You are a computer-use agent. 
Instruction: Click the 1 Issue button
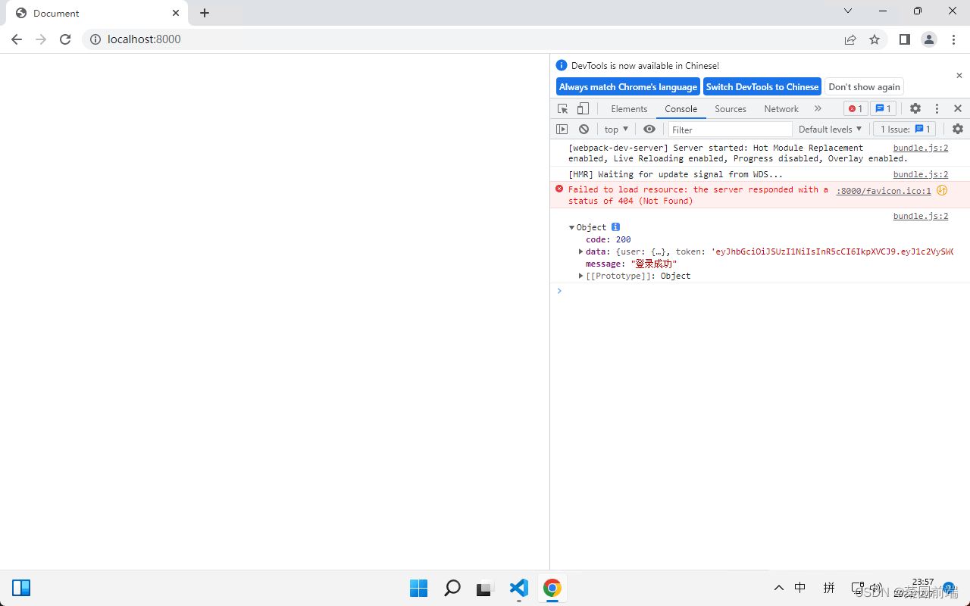pos(905,130)
